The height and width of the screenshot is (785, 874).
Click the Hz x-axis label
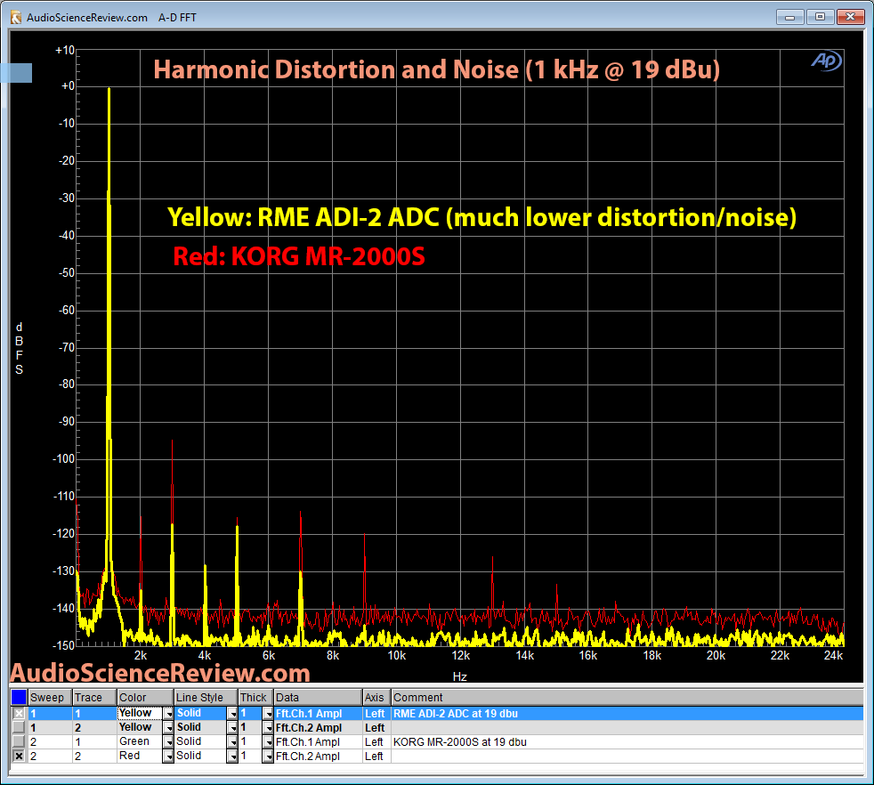point(460,676)
